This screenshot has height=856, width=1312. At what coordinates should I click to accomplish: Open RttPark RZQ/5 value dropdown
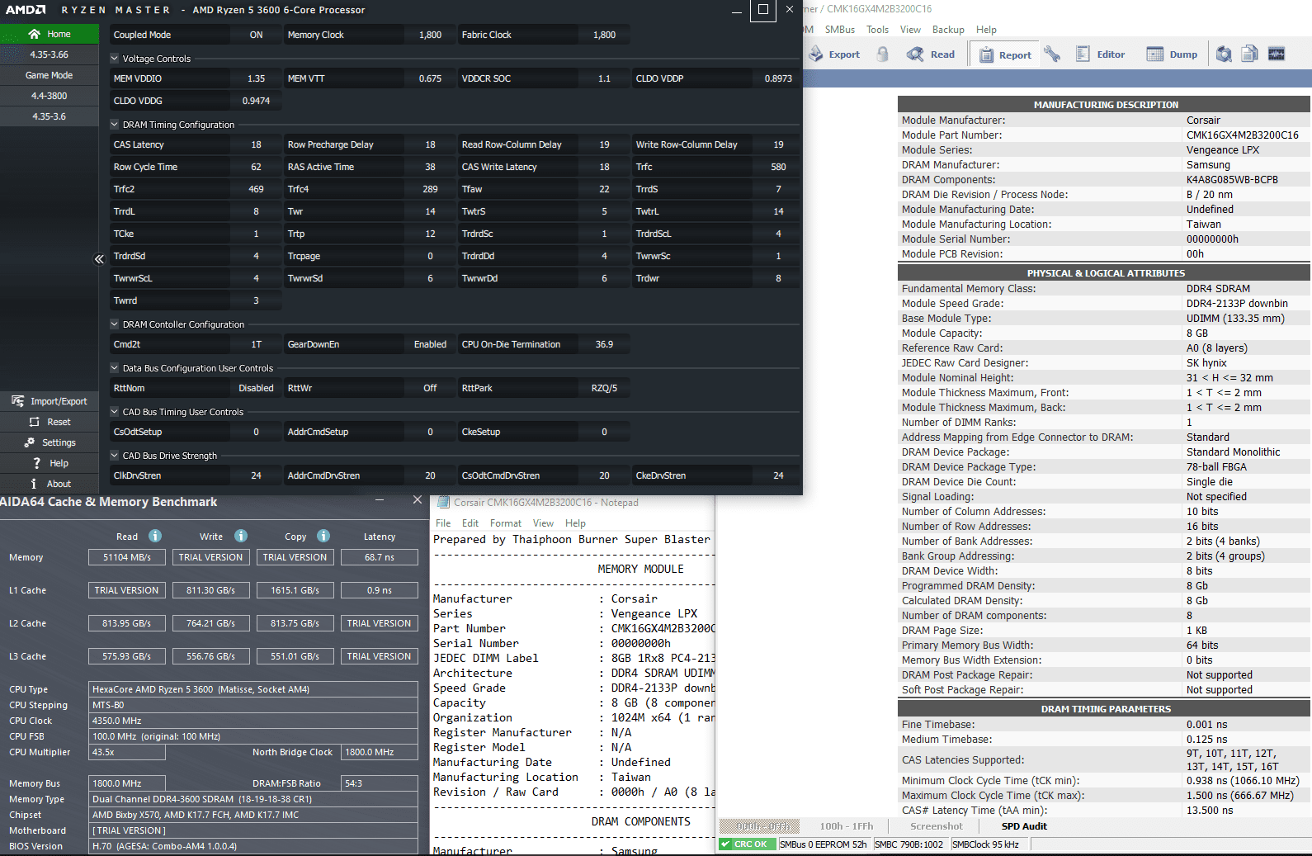[604, 388]
